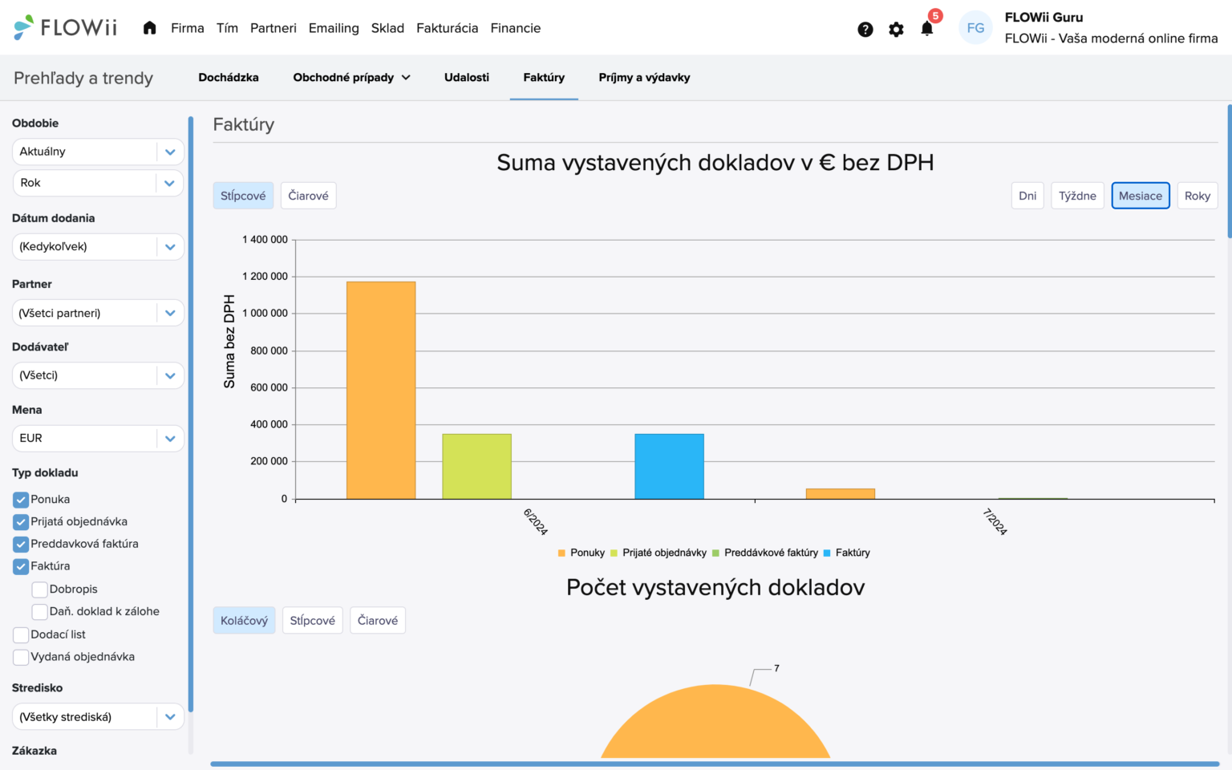Uncheck the Ponuka document type
The height and width of the screenshot is (770, 1232).
click(20, 499)
